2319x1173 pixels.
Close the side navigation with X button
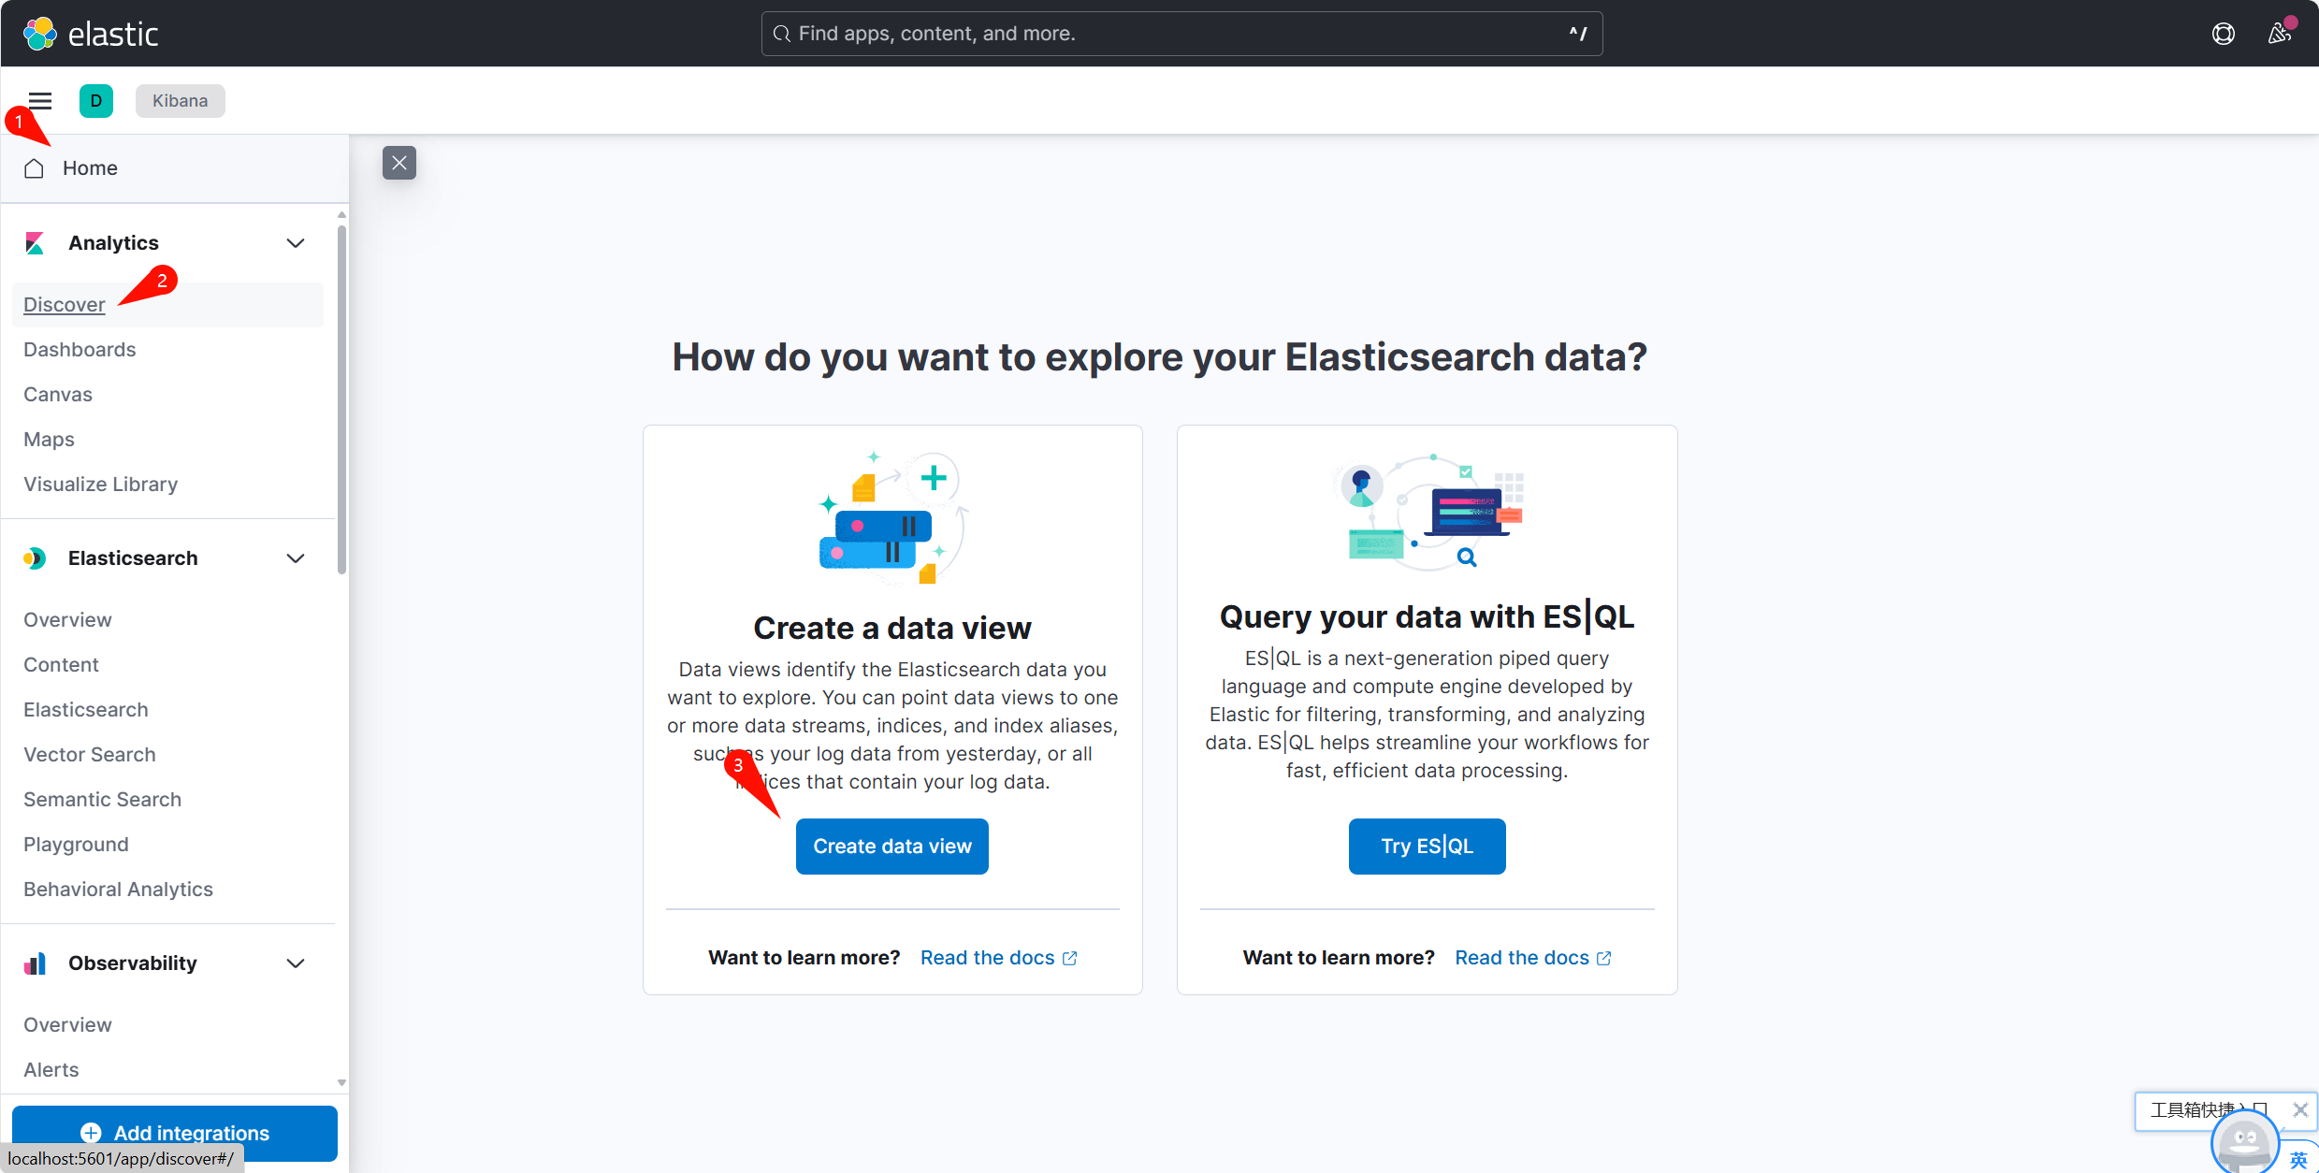[x=399, y=163]
